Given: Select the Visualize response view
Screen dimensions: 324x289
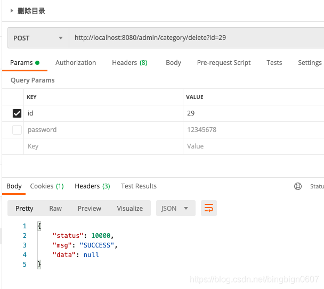Looking at the screenshot, I should 130,208.
